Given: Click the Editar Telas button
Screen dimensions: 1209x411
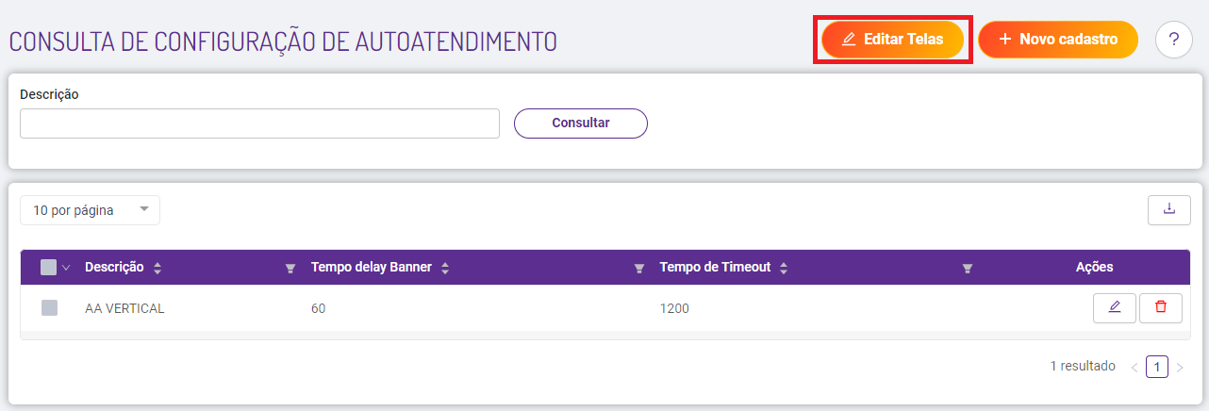Looking at the screenshot, I should [x=892, y=40].
